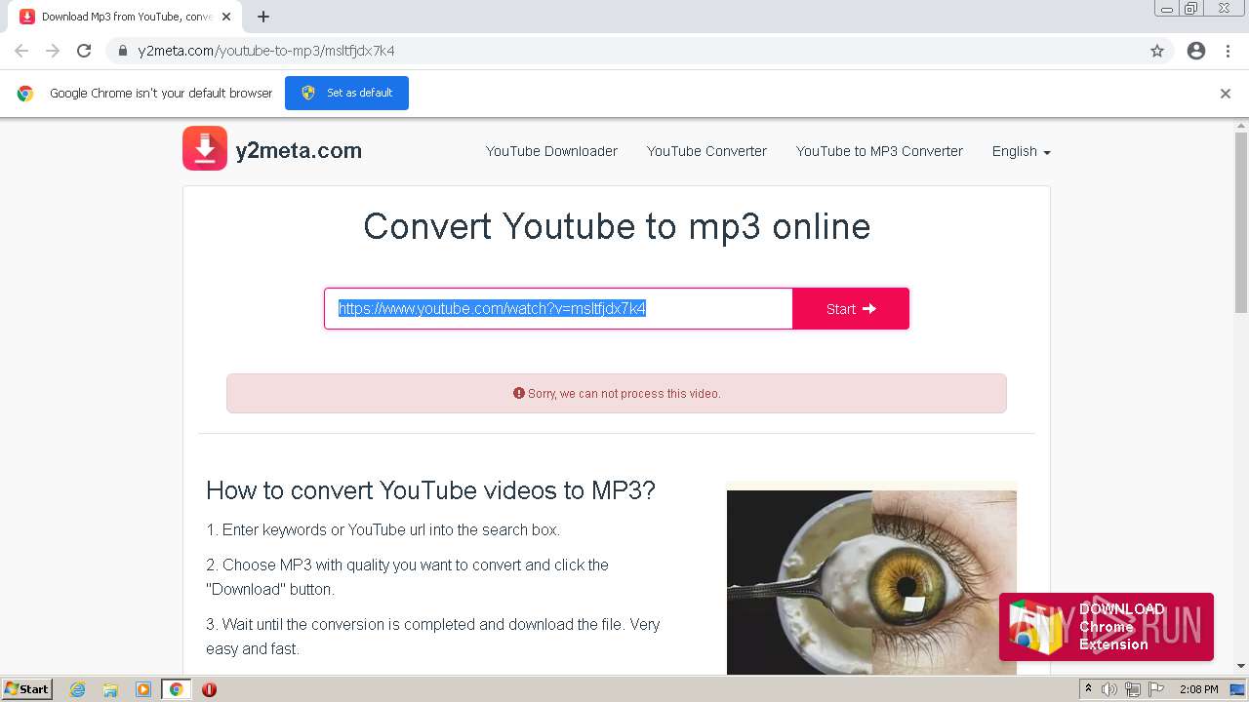
Task: Click the y2meta red download logo icon
Action: point(205,148)
